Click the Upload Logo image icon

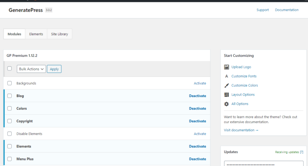227,67
